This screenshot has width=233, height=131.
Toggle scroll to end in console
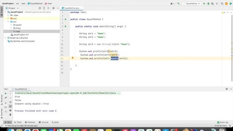(x=10, y=106)
